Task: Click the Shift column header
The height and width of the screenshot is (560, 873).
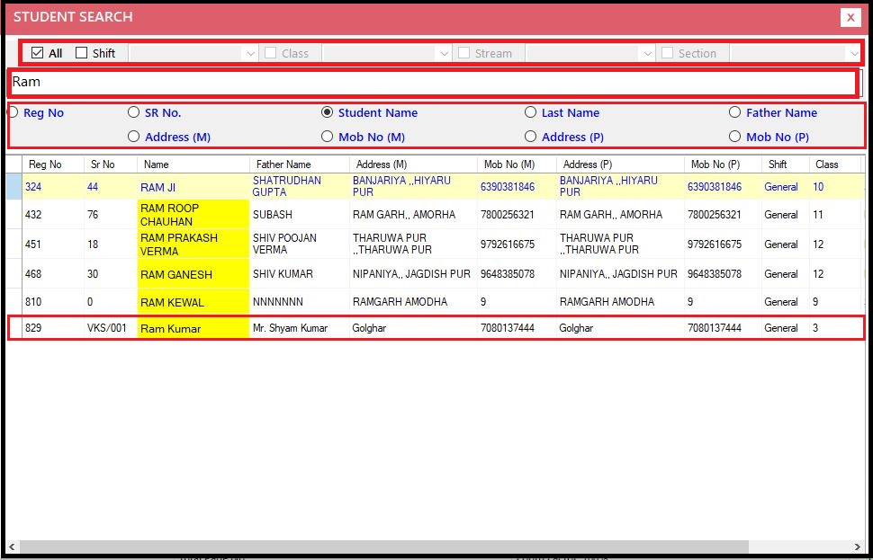Action: coord(785,164)
